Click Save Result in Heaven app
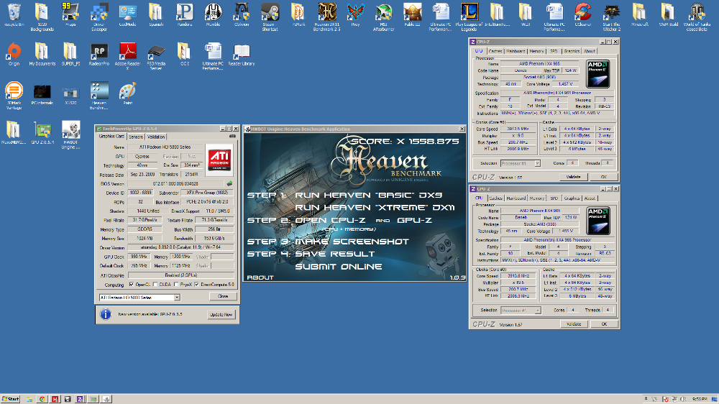Screen dimensions: 719x404 point(335,254)
